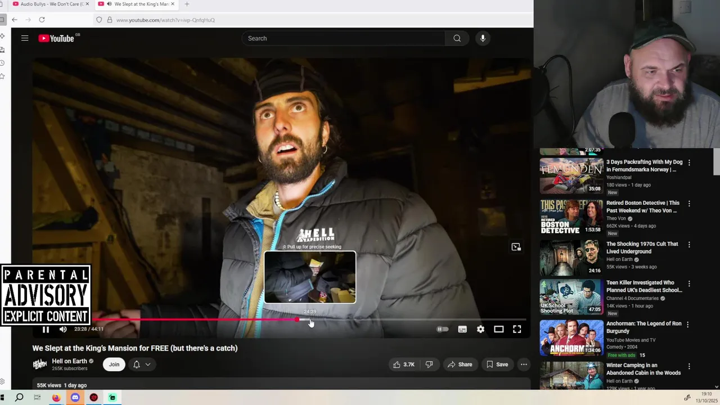Viewport: 720px width, 405px height.
Task: Open The Shocking 1970s Cult thumbnail
Action: [x=571, y=258]
